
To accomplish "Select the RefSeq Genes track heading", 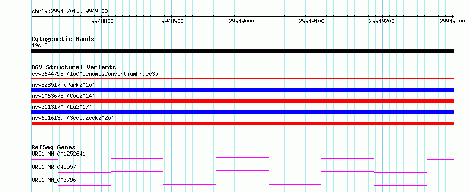I will click(54, 147).
